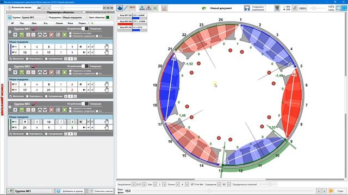Decrease the Линии stepper value
The image size is (348, 195).
(178, 184)
